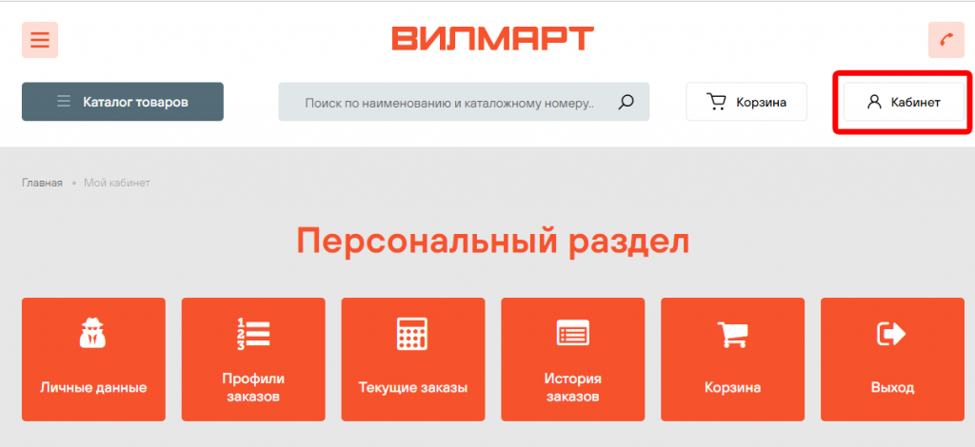Open the Кабинет account button
Screen dimensions: 975x447
[904, 102]
